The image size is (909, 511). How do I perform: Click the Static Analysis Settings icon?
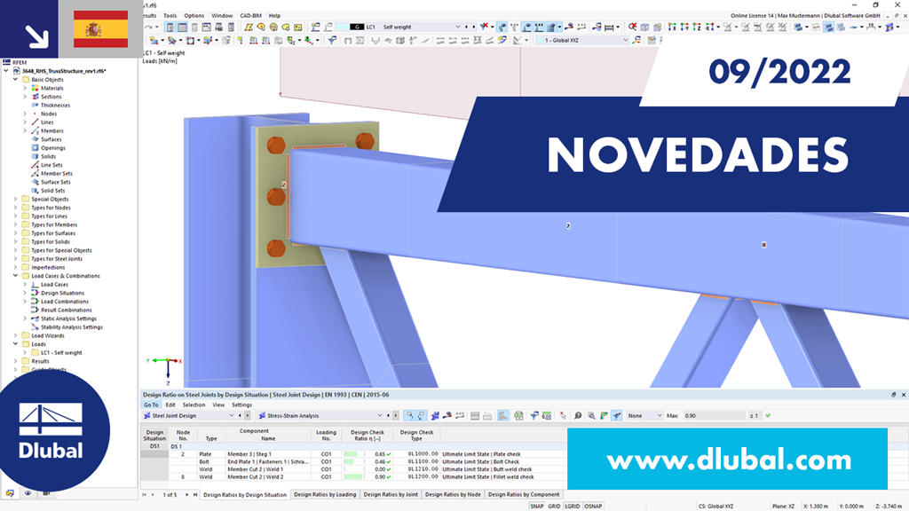point(35,318)
